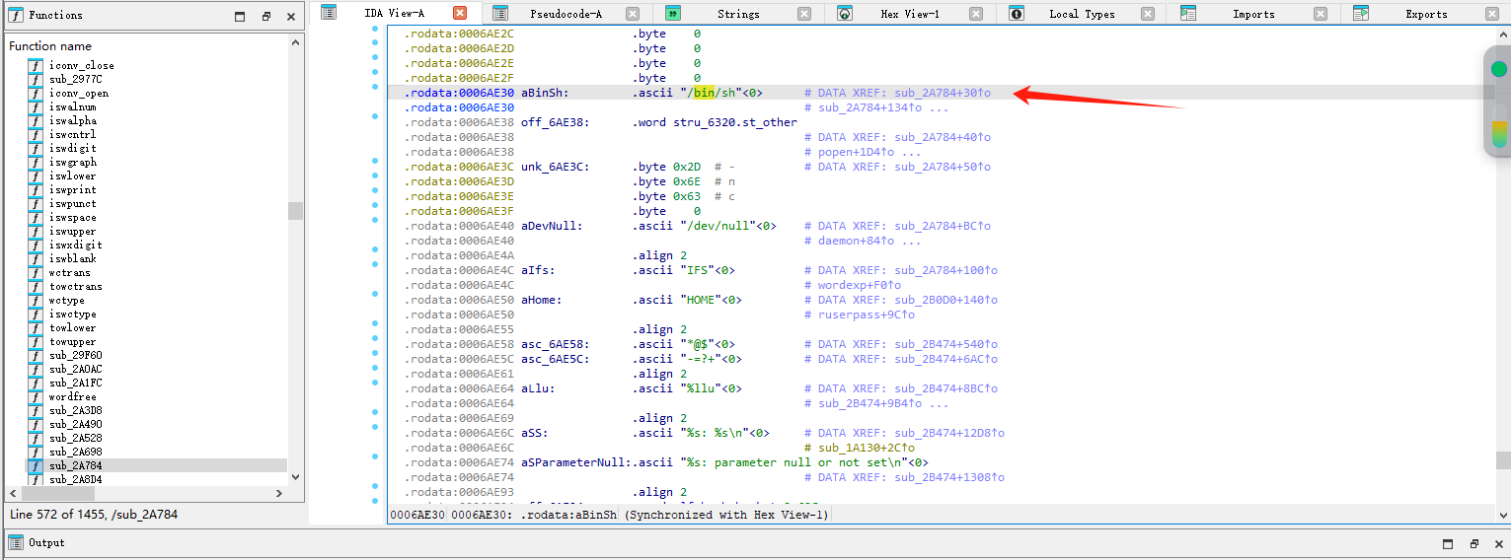
Task: Click the function list vertical scrollbar thumb
Action: [x=295, y=211]
